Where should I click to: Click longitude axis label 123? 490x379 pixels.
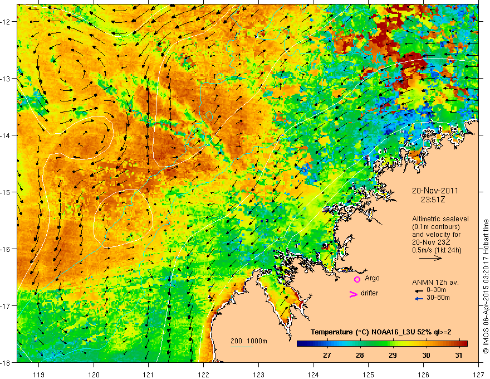tap(258, 375)
